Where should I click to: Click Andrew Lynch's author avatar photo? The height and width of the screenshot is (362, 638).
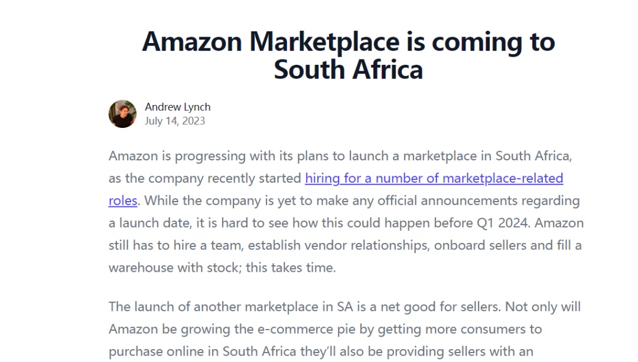(122, 114)
